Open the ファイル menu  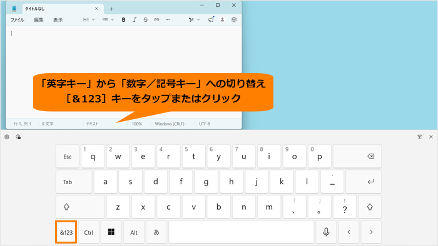(x=18, y=20)
